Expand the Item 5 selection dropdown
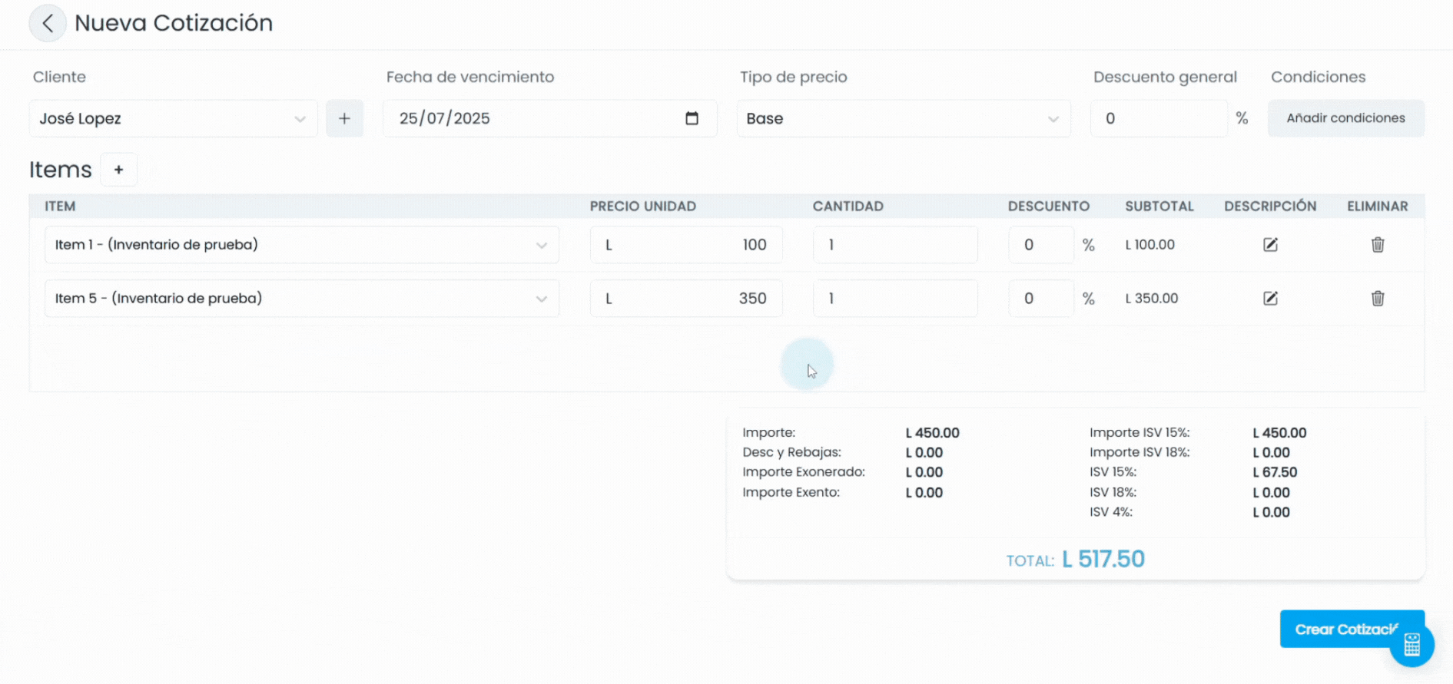Screen dimensions: 1453x684 pyautogui.click(x=302, y=298)
